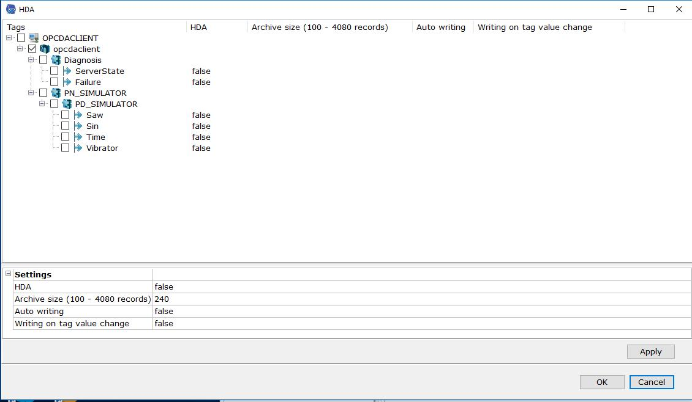Tick the Saw tag checkbox
This screenshot has height=402, width=692.
(66, 115)
